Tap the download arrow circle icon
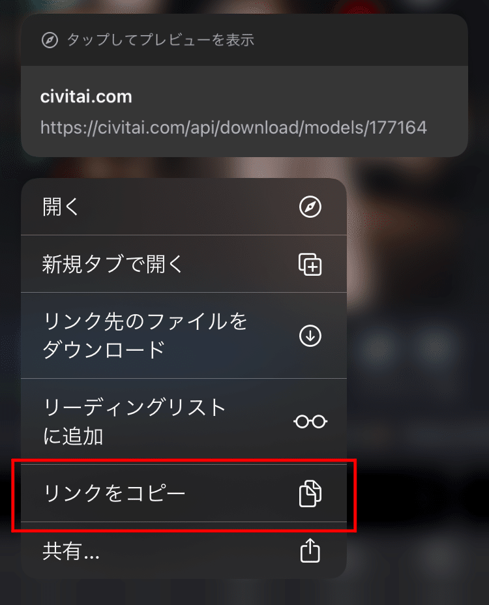Viewport: 489px width, 605px height. point(310,336)
